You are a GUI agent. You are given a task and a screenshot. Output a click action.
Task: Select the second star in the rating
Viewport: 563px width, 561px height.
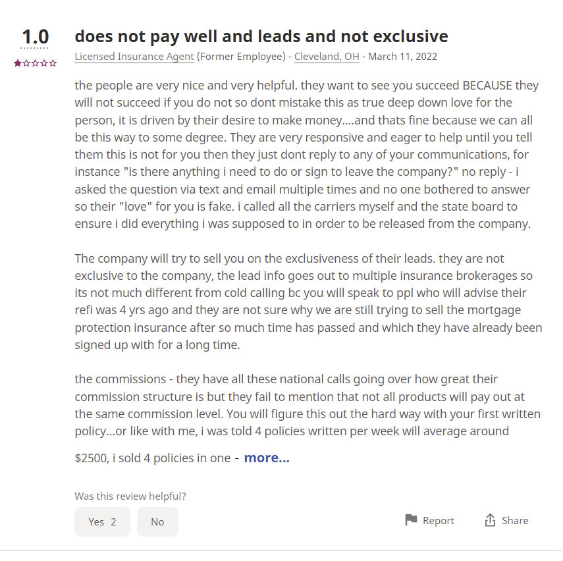[x=26, y=64]
